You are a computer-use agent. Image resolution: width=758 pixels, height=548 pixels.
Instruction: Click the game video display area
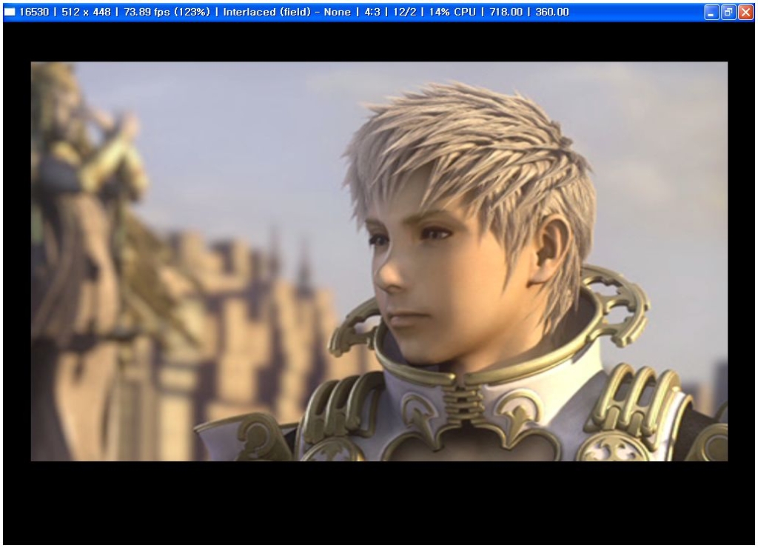(x=379, y=261)
